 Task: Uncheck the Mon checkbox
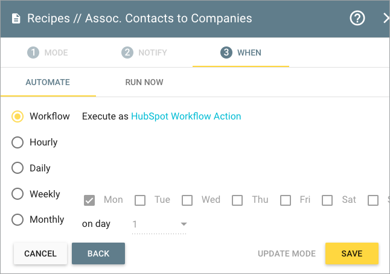tap(89, 200)
